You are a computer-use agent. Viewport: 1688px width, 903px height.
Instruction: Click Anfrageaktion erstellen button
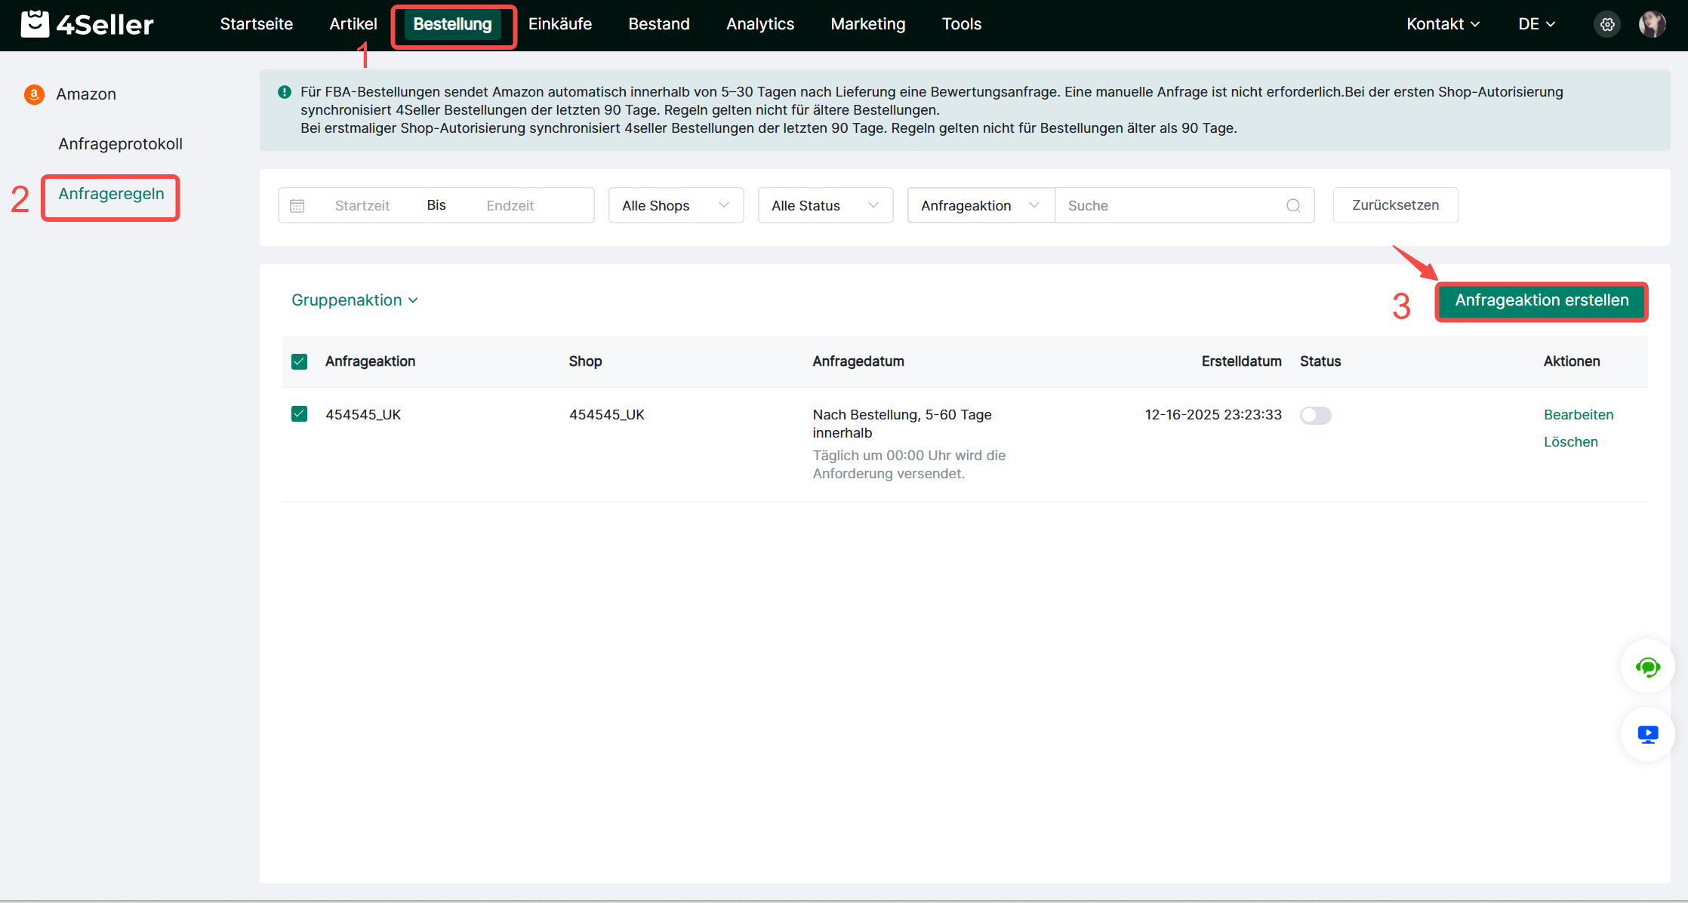1541,301
